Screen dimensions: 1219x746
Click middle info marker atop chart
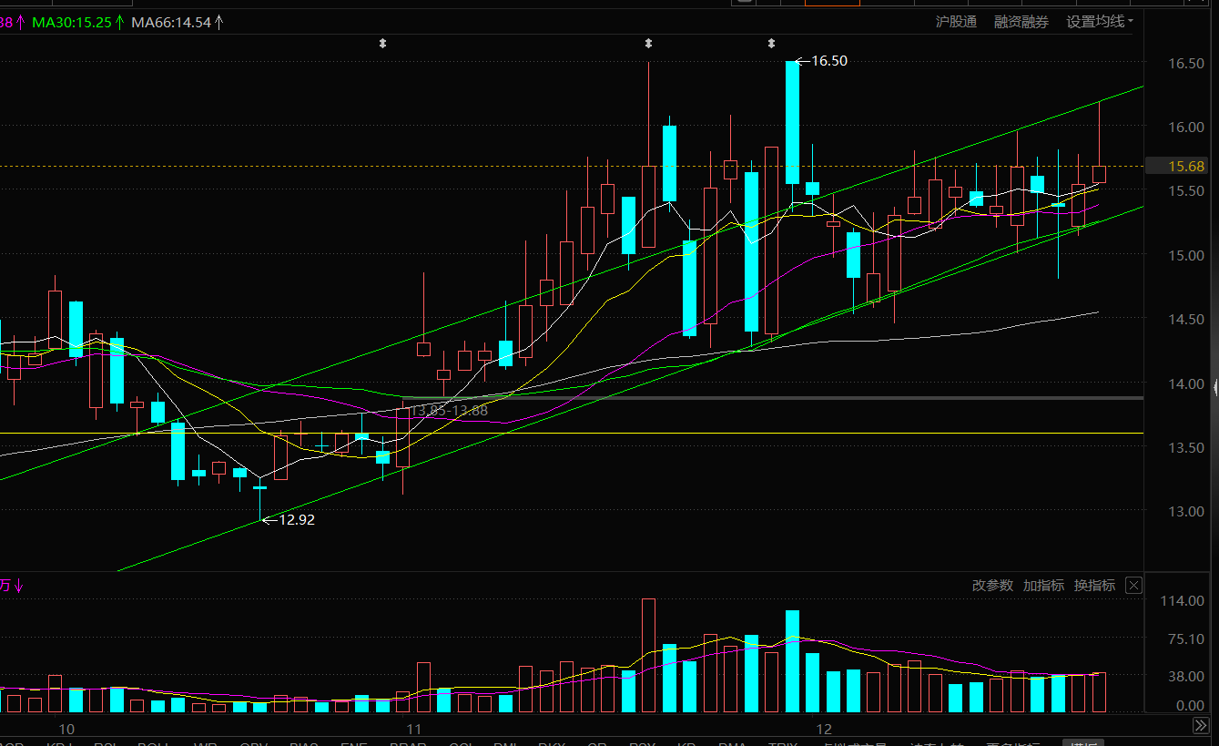647,43
